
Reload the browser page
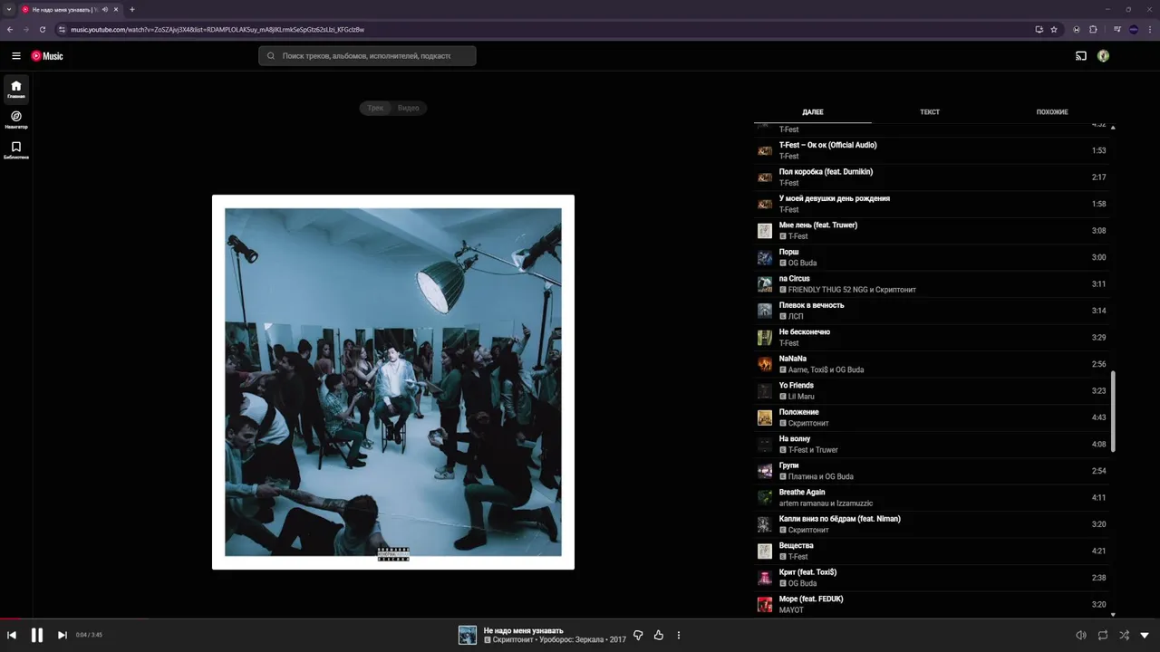42,29
